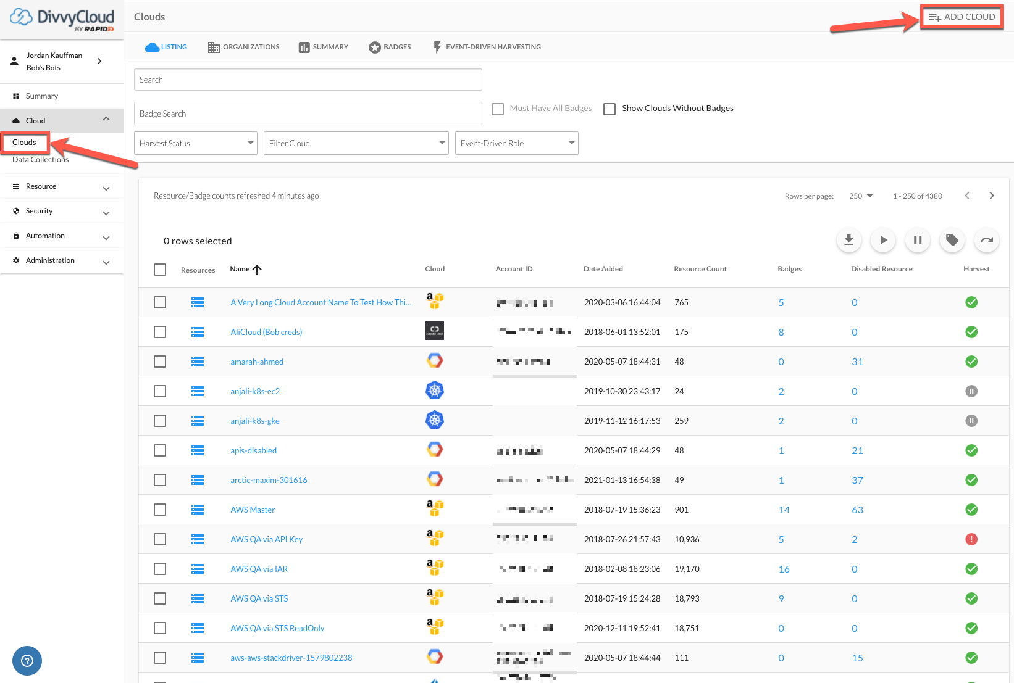Check the row for AliCloud (Bob creds)
The width and height of the screenshot is (1014, 683).
160,332
